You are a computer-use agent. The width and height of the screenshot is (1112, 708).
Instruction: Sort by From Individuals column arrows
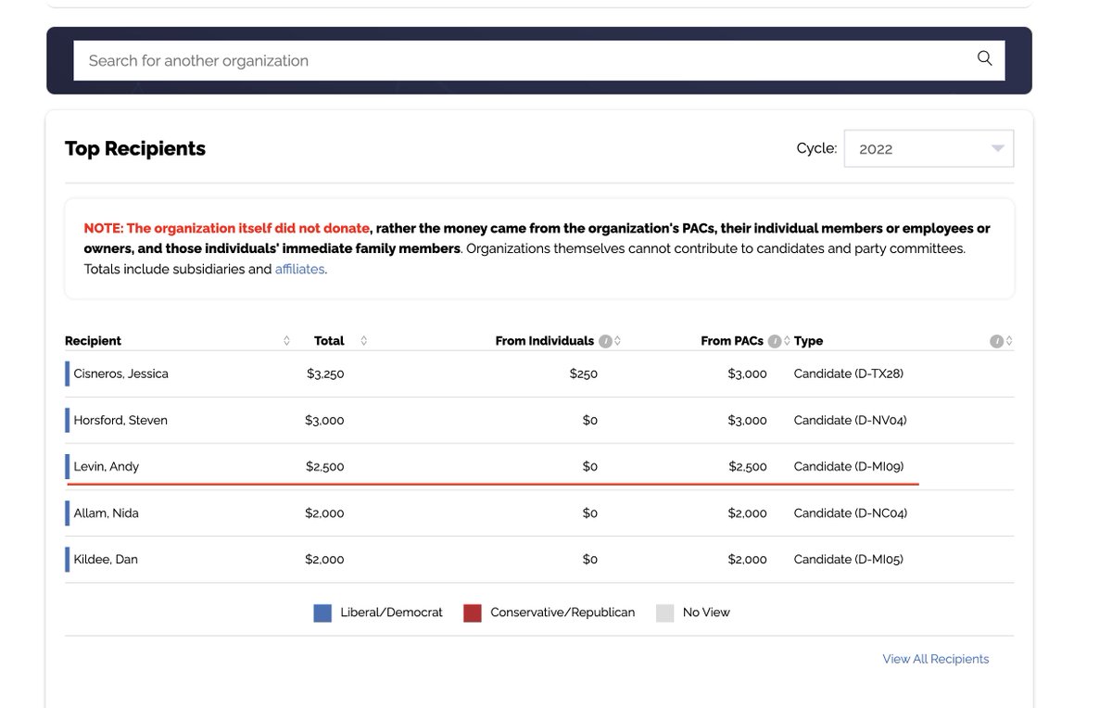[x=617, y=341]
